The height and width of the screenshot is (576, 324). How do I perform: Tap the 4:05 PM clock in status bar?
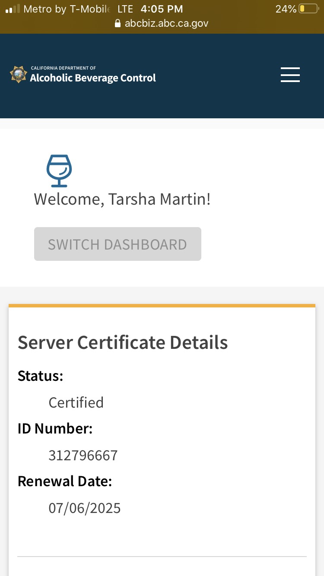tap(162, 9)
